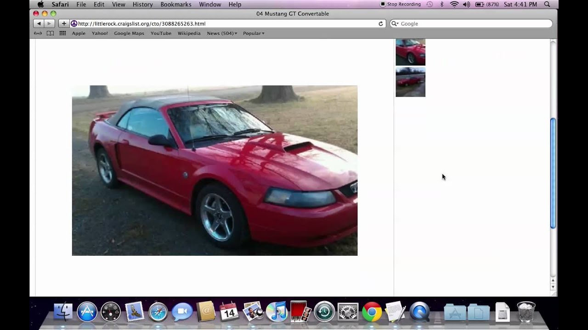The height and width of the screenshot is (330, 588).
Task: Open Dashboard from the Dock
Action: (110, 312)
